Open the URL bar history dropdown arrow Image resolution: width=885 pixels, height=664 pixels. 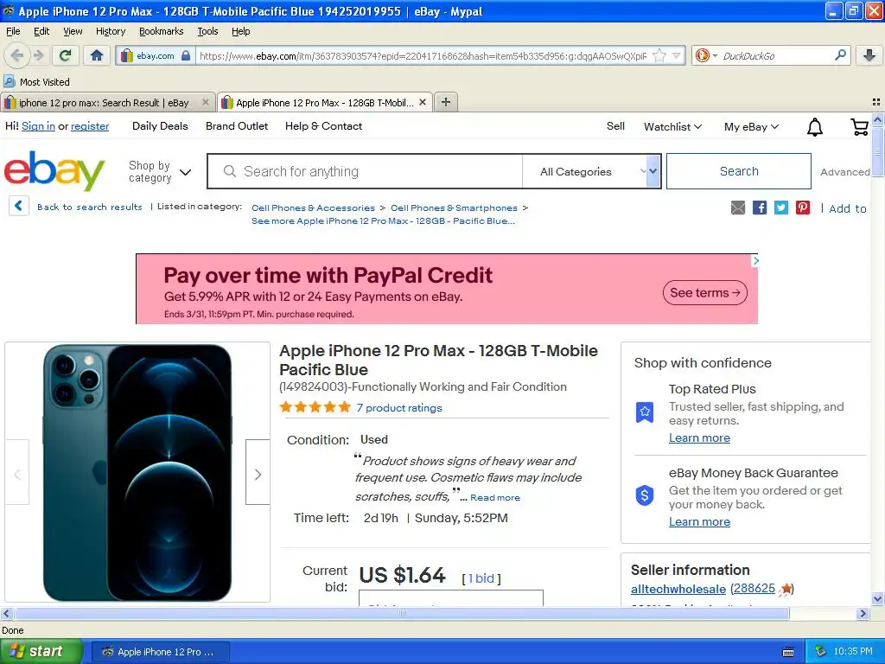676,56
